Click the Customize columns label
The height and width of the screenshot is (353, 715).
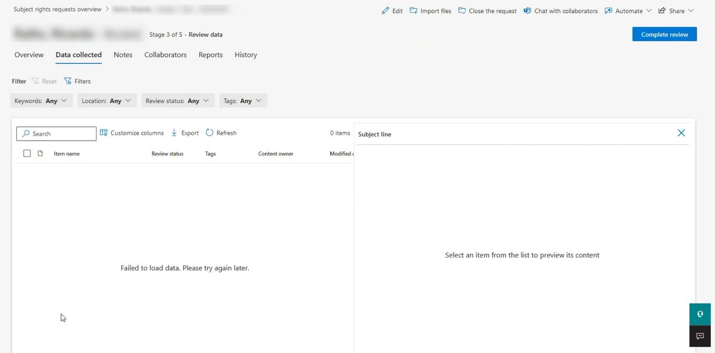tap(137, 133)
